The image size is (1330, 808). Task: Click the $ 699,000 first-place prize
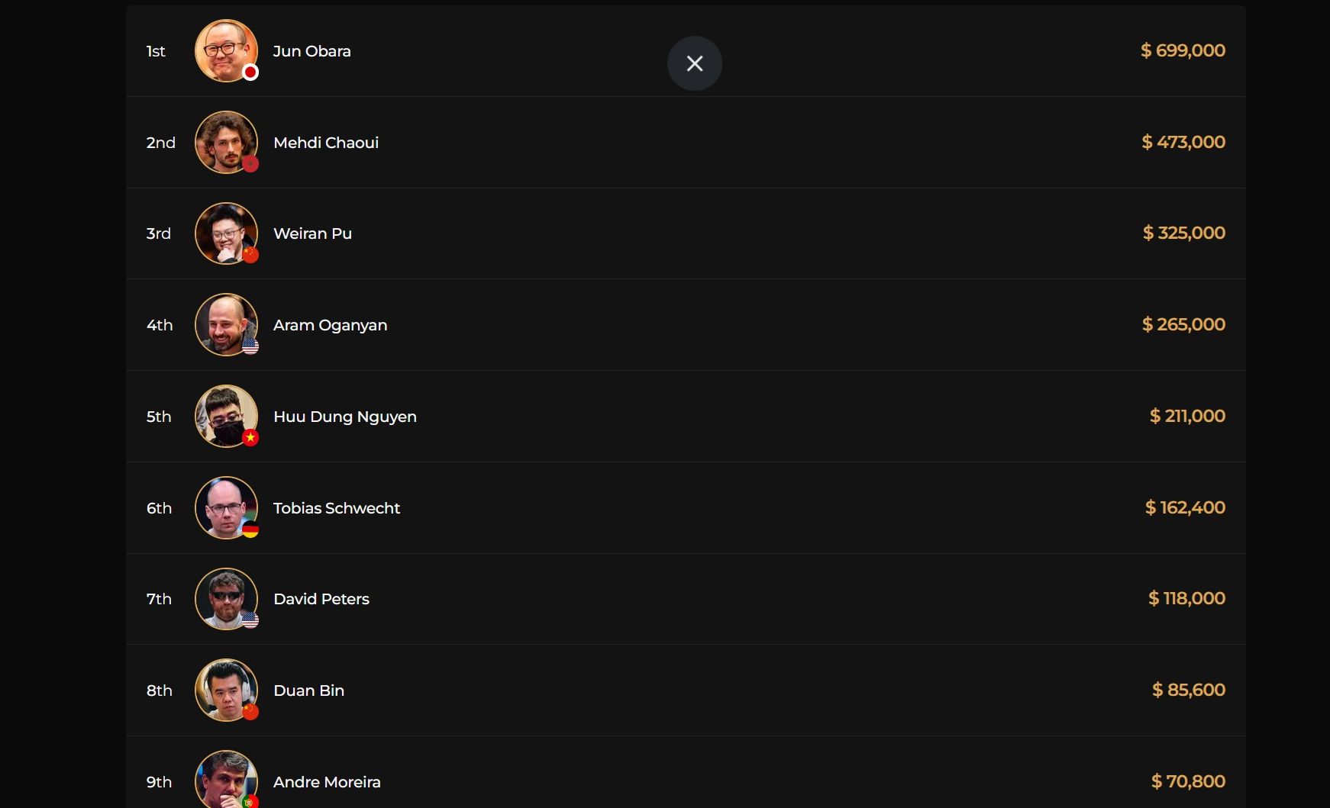(1183, 50)
